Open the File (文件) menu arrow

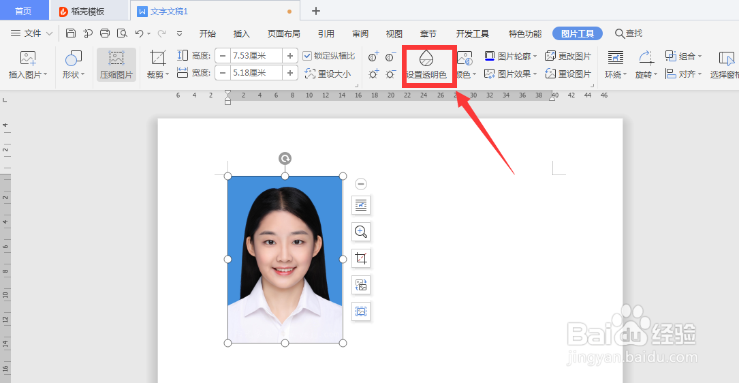point(50,33)
